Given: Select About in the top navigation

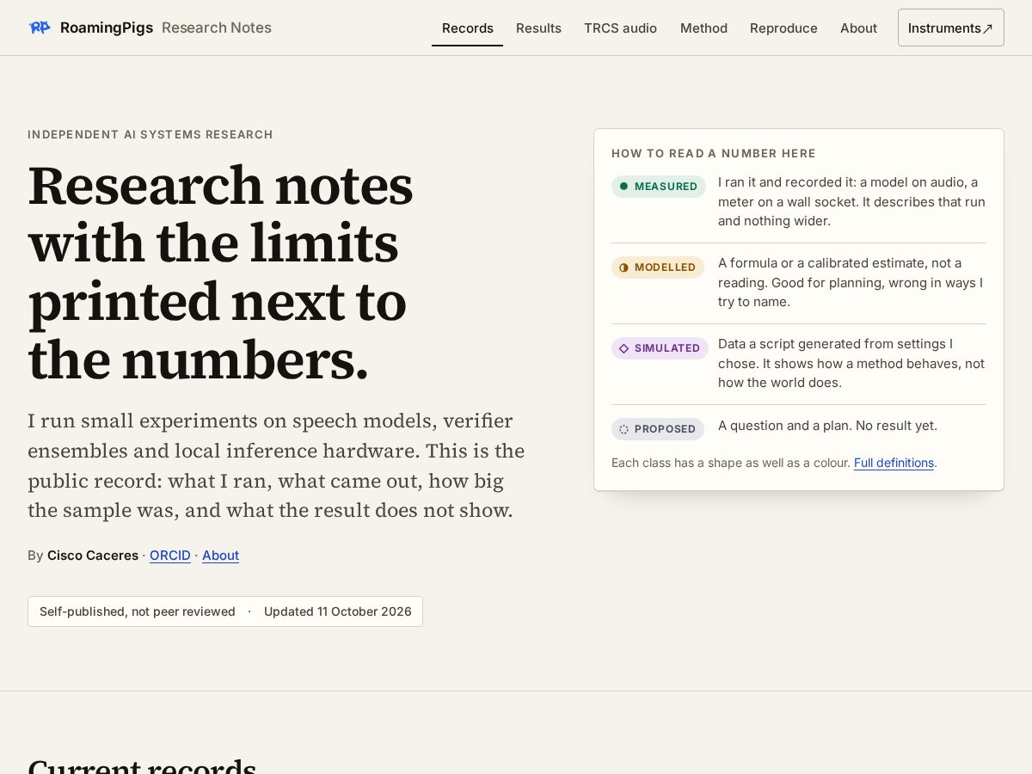Looking at the screenshot, I should click(x=858, y=28).
